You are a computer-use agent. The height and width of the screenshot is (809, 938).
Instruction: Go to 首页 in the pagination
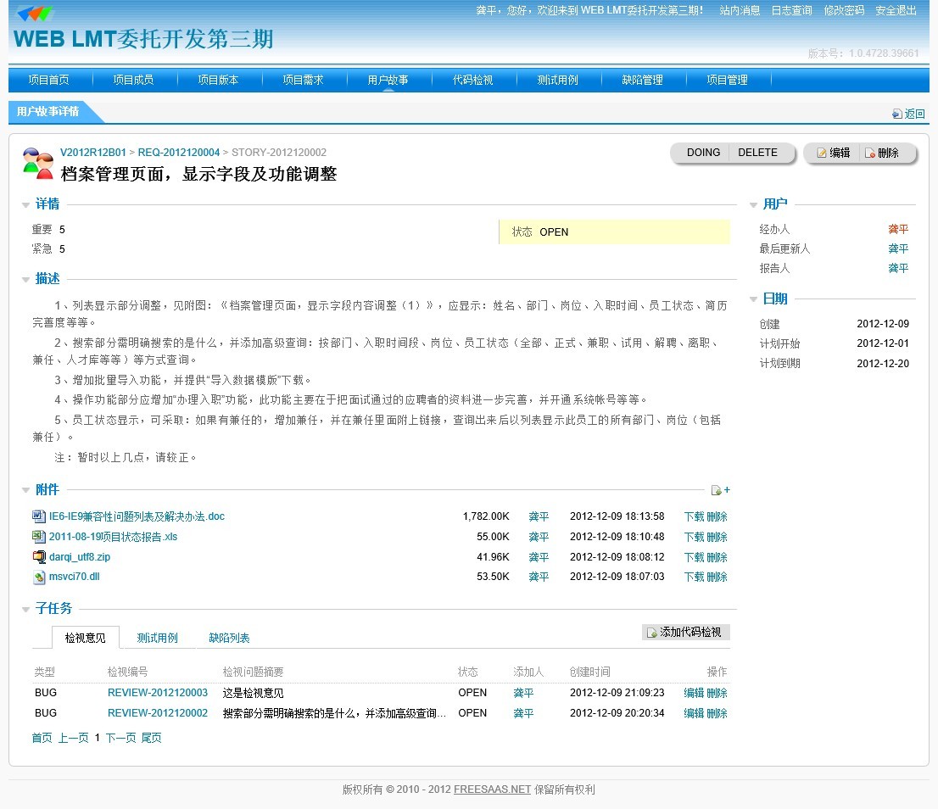(42, 738)
